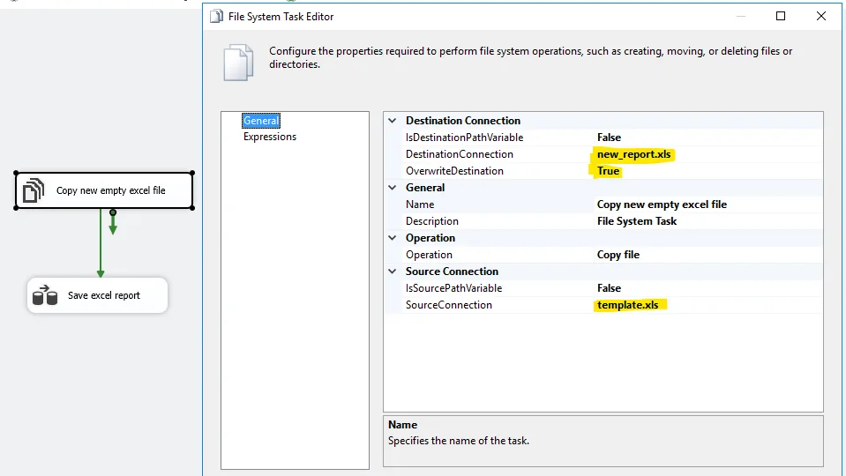846x476 pixels.
Task: Collapse the General property group
Action: click(393, 188)
